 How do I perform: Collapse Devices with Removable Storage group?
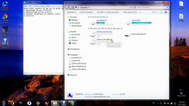pyautogui.click(x=88, y=29)
